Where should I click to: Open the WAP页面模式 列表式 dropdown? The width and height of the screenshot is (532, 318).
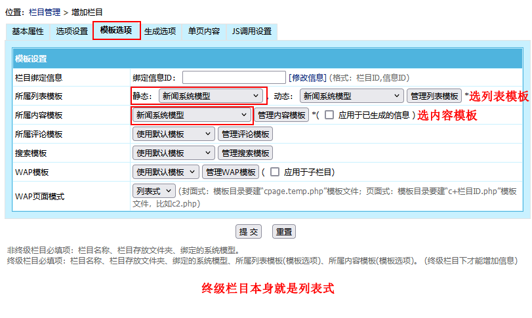coord(153,191)
